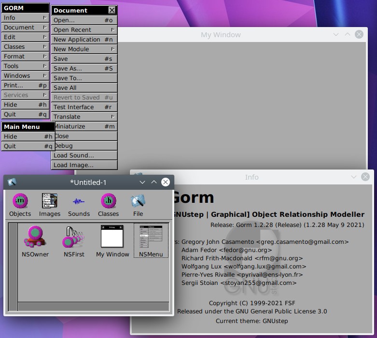The width and height of the screenshot is (377, 338).
Task: Choose Load Sound... menu item
Action: point(84,155)
